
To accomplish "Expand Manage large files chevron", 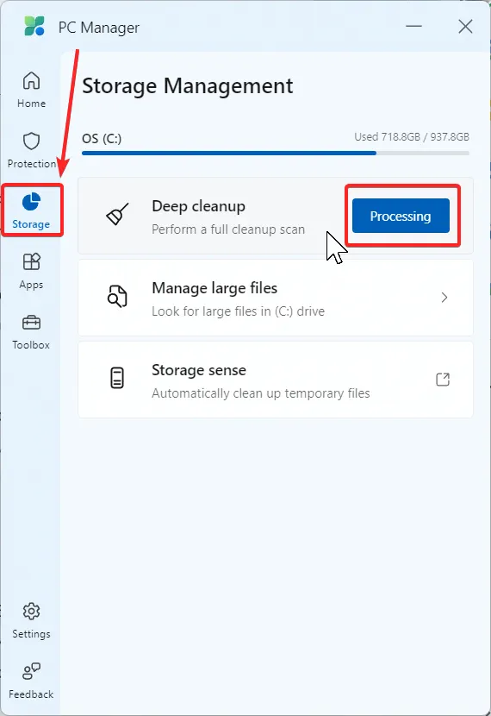I will click(x=444, y=298).
